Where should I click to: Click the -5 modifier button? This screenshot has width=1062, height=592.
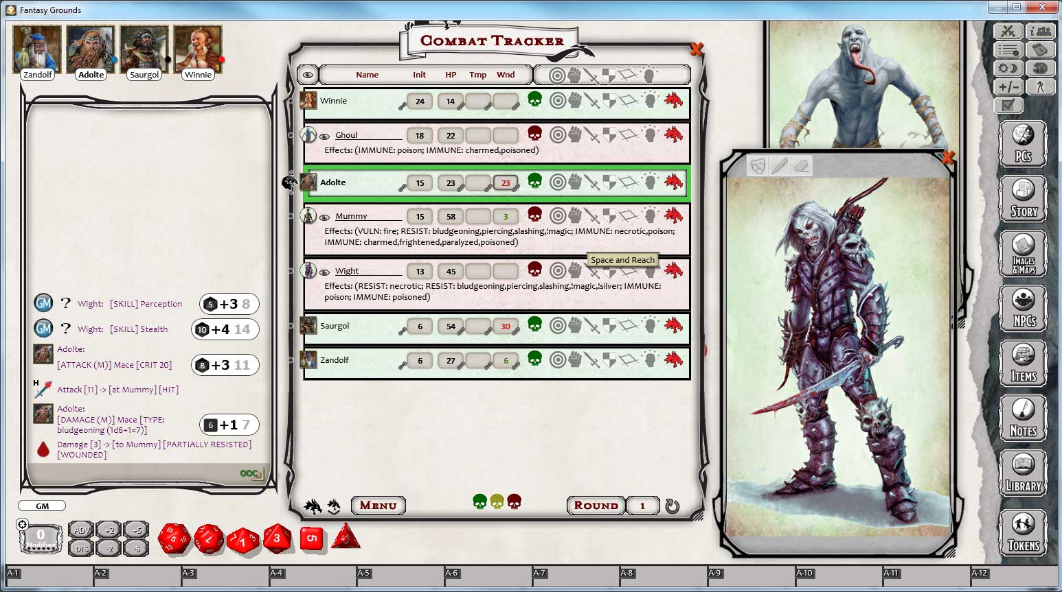[136, 548]
